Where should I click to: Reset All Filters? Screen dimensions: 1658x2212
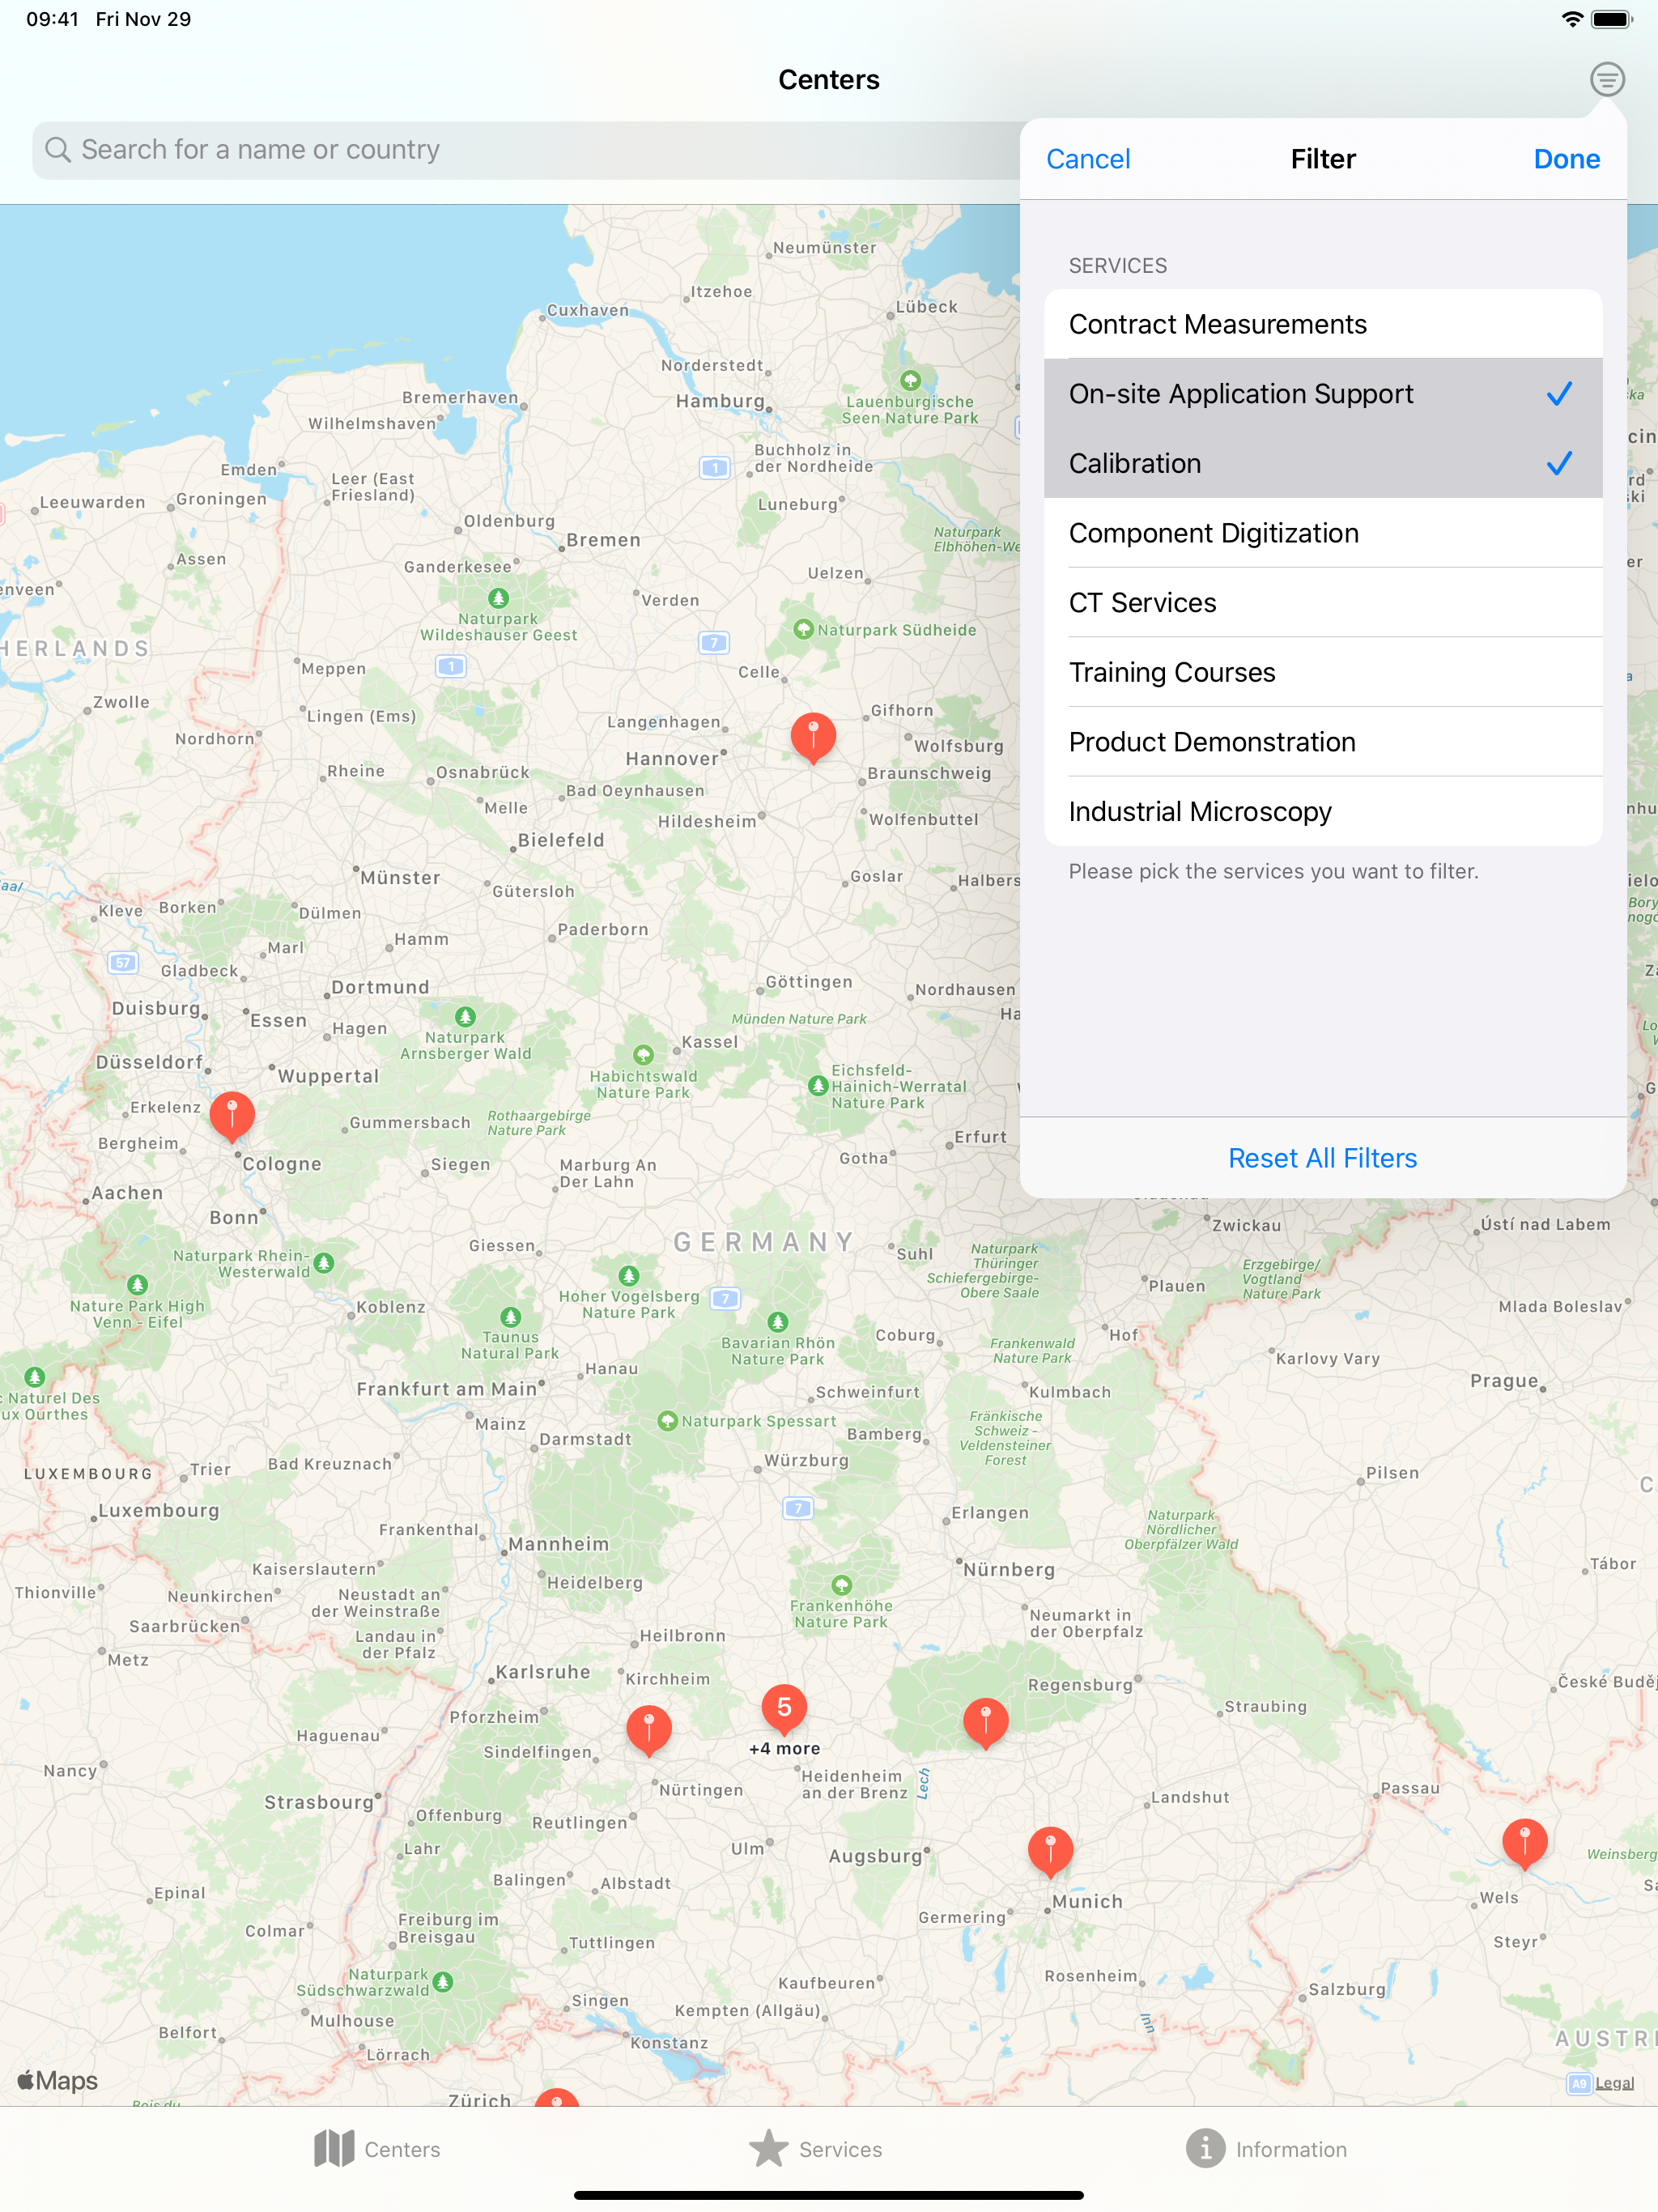(1322, 1158)
